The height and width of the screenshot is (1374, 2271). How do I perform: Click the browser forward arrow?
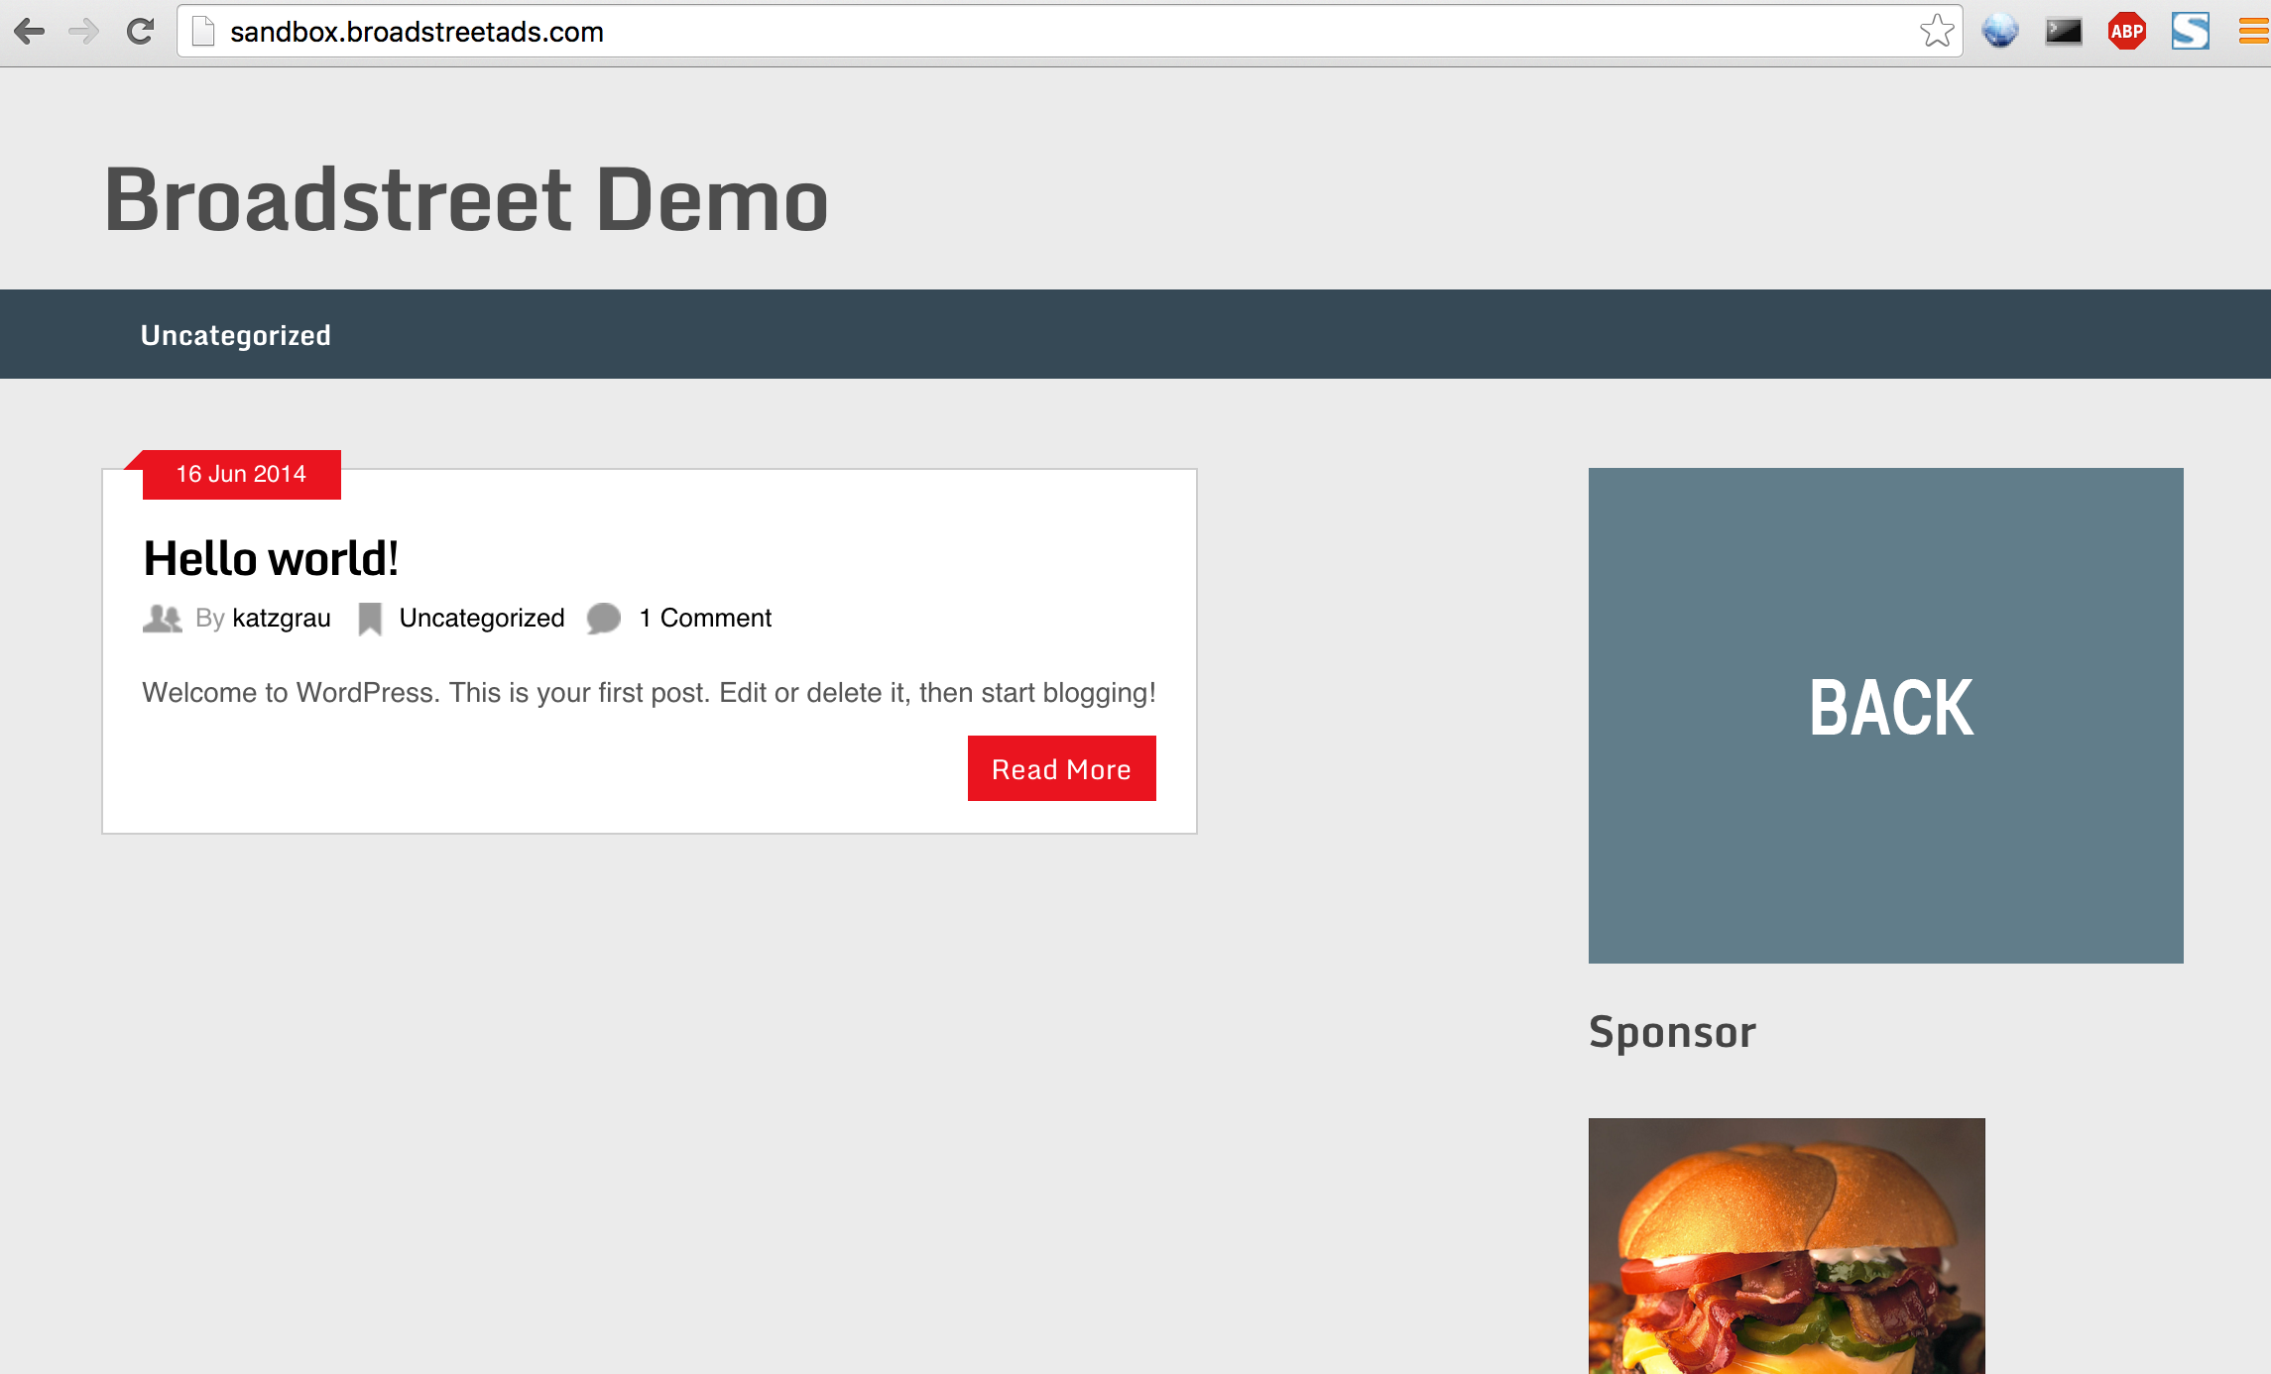(84, 32)
